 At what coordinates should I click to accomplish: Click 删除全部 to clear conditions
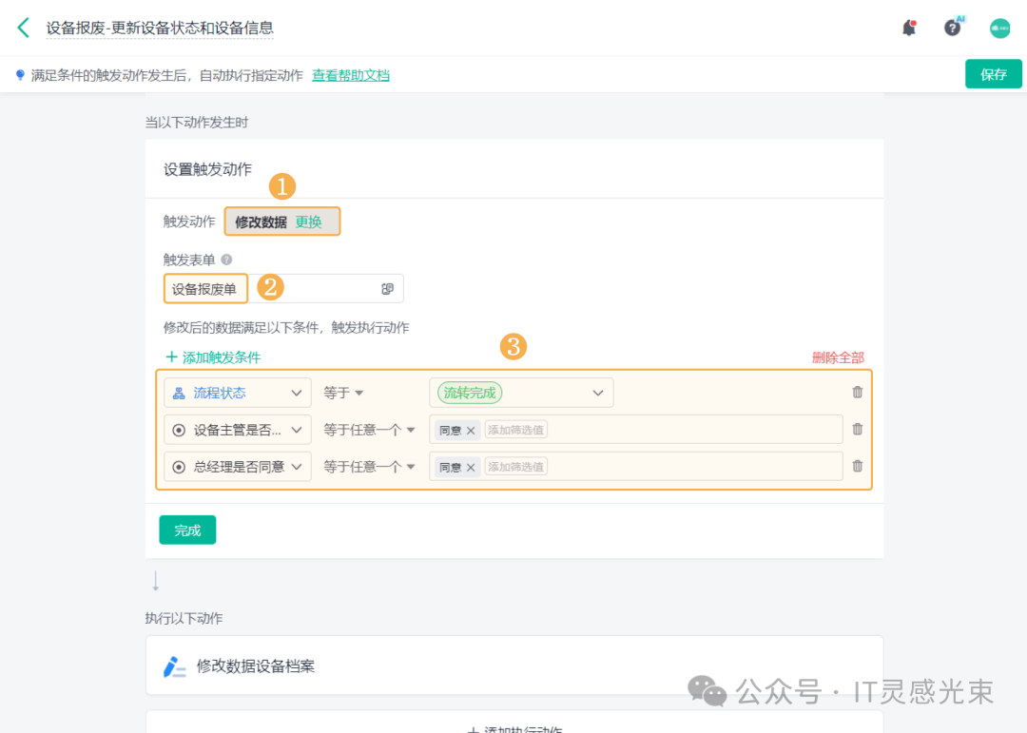tap(838, 357)
